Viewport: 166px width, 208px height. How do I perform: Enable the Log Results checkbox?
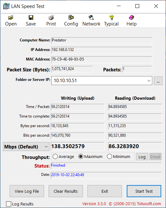click(x=9, y=204)
